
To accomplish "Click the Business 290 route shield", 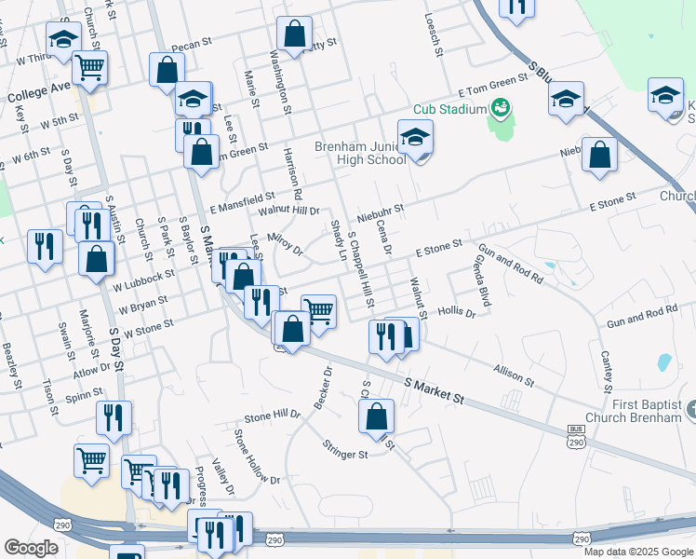I will [x=576, y=438].
